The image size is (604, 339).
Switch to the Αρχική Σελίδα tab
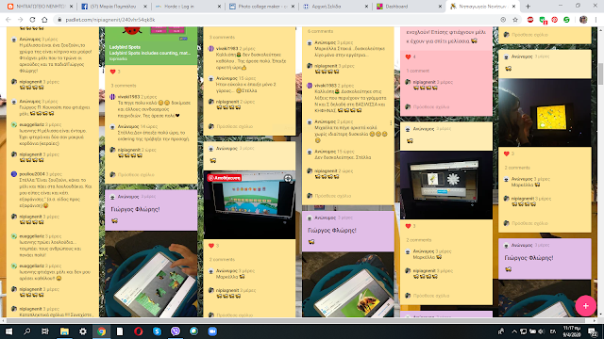[x=335, y=7]
